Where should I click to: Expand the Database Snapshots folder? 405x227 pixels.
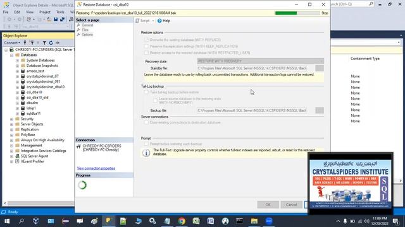pos(17,66)
